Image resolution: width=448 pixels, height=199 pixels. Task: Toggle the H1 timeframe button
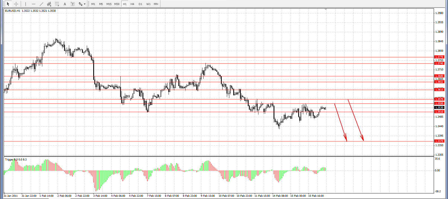(x=125, y=4)
